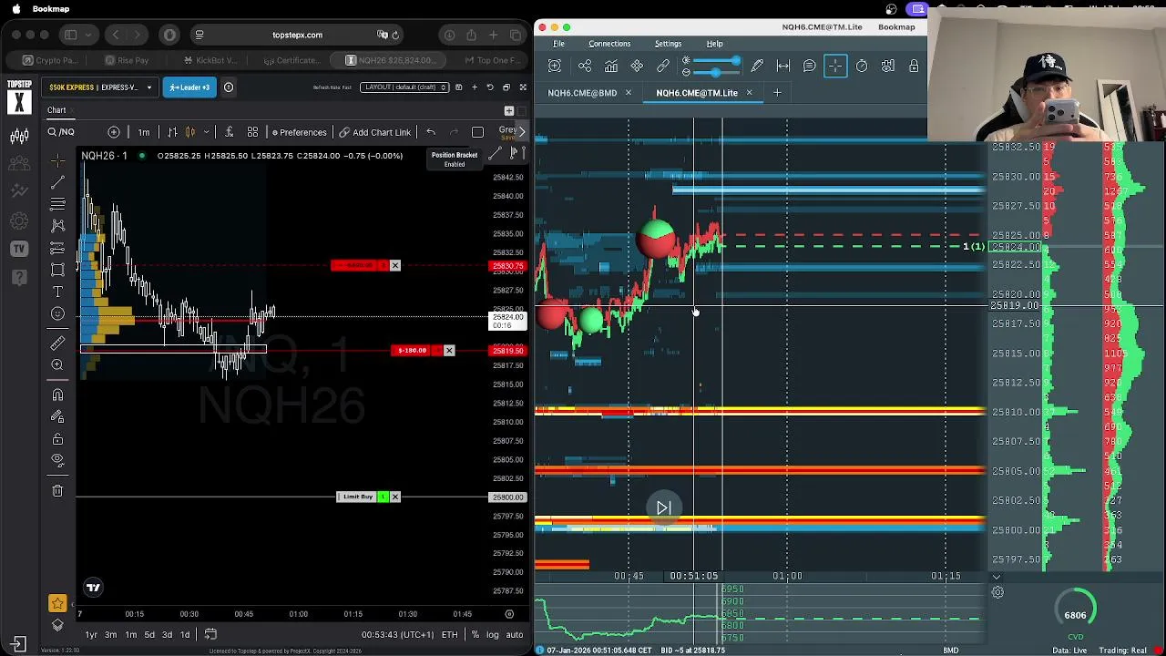The image size is (1166, 656).
Task: Open the go-to-date calendar icon
Action: 210,634
